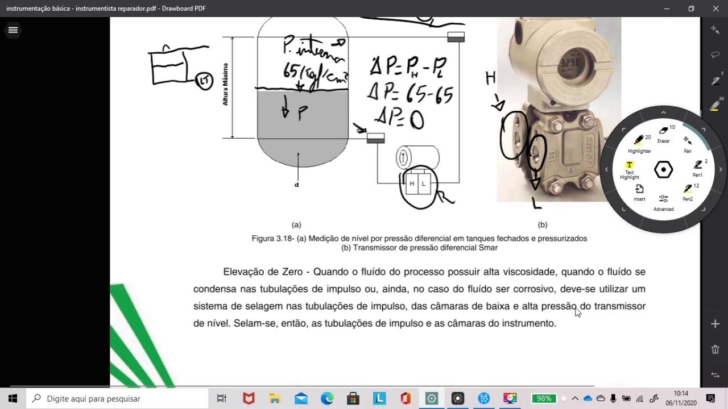Image resolution: width=728 pixels, height=409 pixels.
Task: Click the 'Elevação de Zero' paragraph heading
Action: pos(263,272)
